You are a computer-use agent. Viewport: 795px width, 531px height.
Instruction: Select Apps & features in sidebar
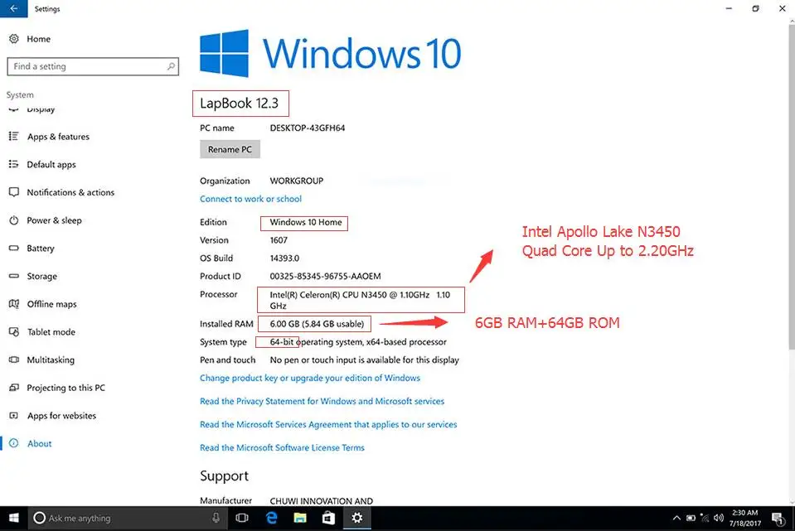click(x=58, y=137)
